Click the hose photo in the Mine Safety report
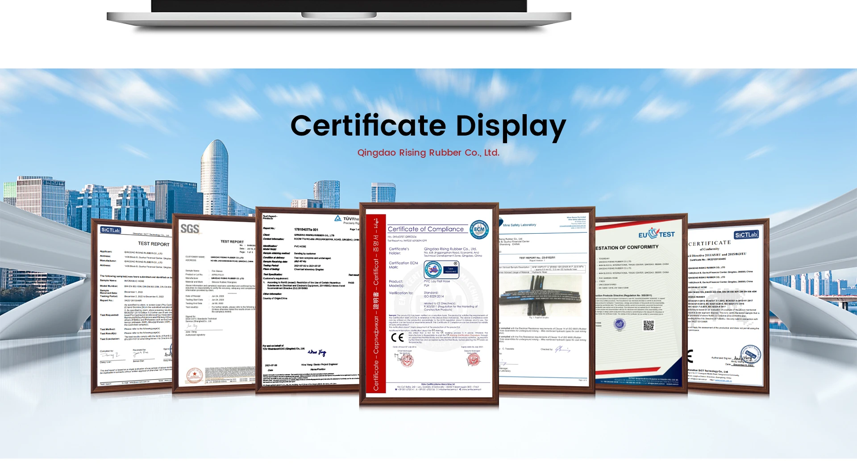 (x=540, y=295)
